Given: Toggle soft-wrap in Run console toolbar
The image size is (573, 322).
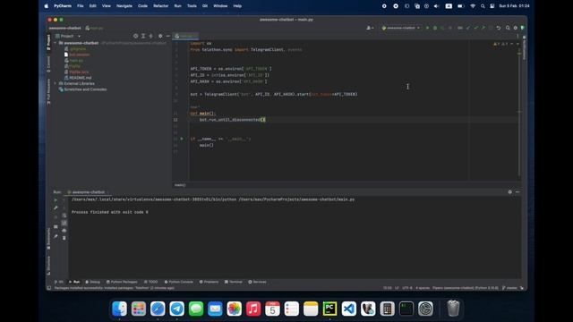Looking at the screenshot, I should point(64,216).
